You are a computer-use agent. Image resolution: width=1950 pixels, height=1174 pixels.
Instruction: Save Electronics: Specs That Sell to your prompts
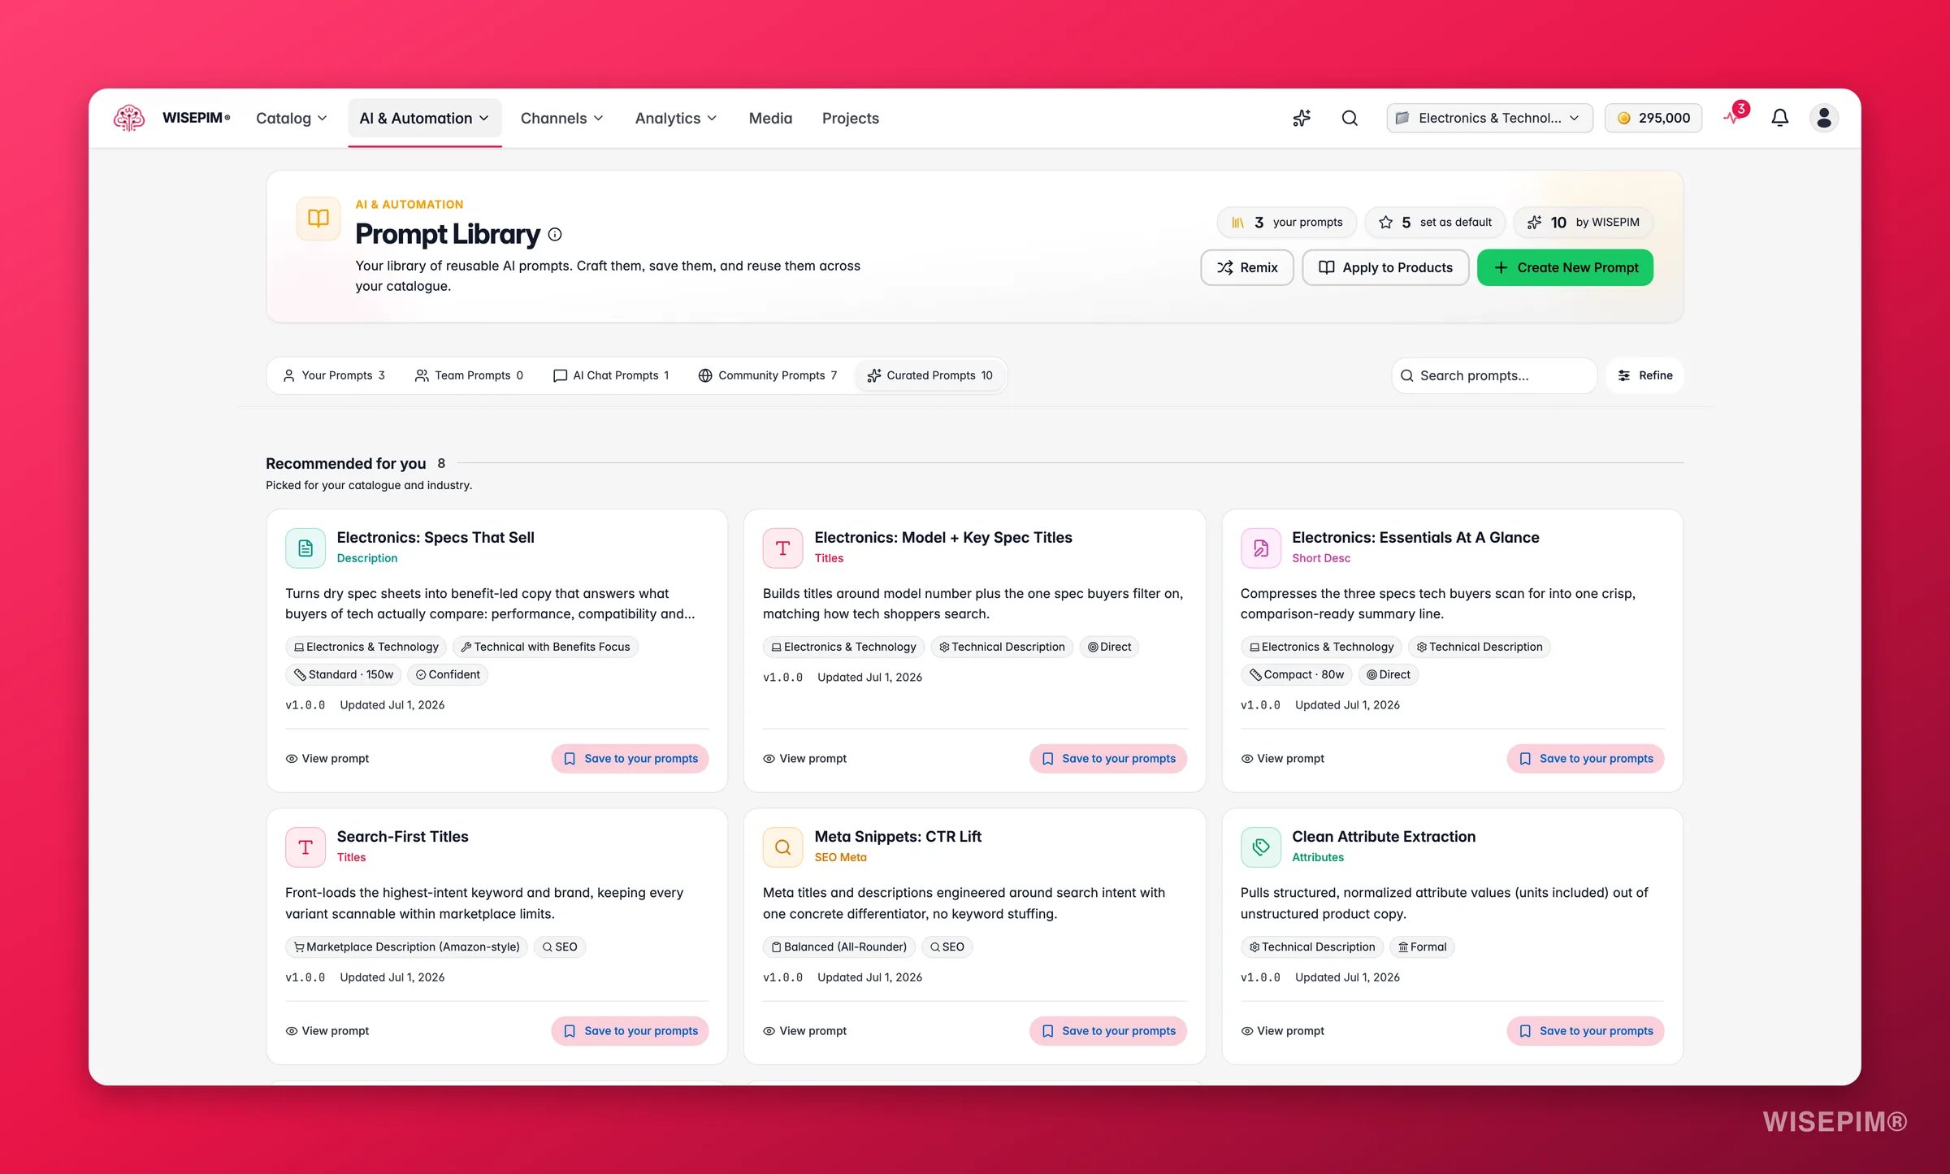[x=630, y=758]
